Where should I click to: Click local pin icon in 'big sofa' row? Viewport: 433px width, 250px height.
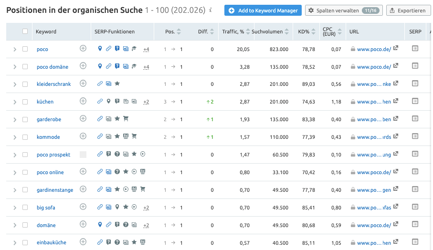coord(117,207)
